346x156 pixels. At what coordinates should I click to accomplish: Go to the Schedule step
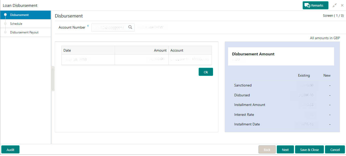coord(25,24)
